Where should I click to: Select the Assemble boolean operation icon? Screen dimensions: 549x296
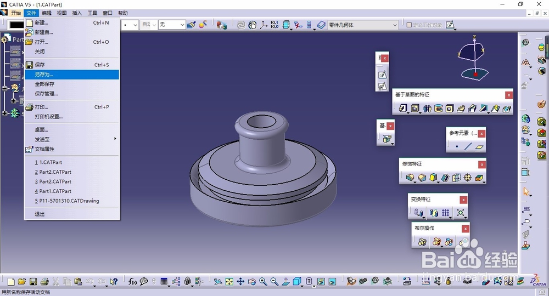pyautogui.click(x=422, y=242)
